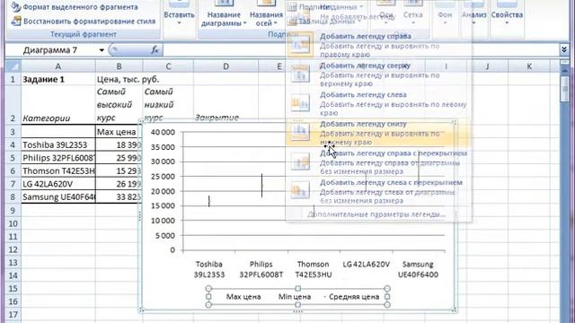The height and width of the screenshot is (323, 575).
Task: Select column B header
Action: pyautogui.click(x=119, y=66)
